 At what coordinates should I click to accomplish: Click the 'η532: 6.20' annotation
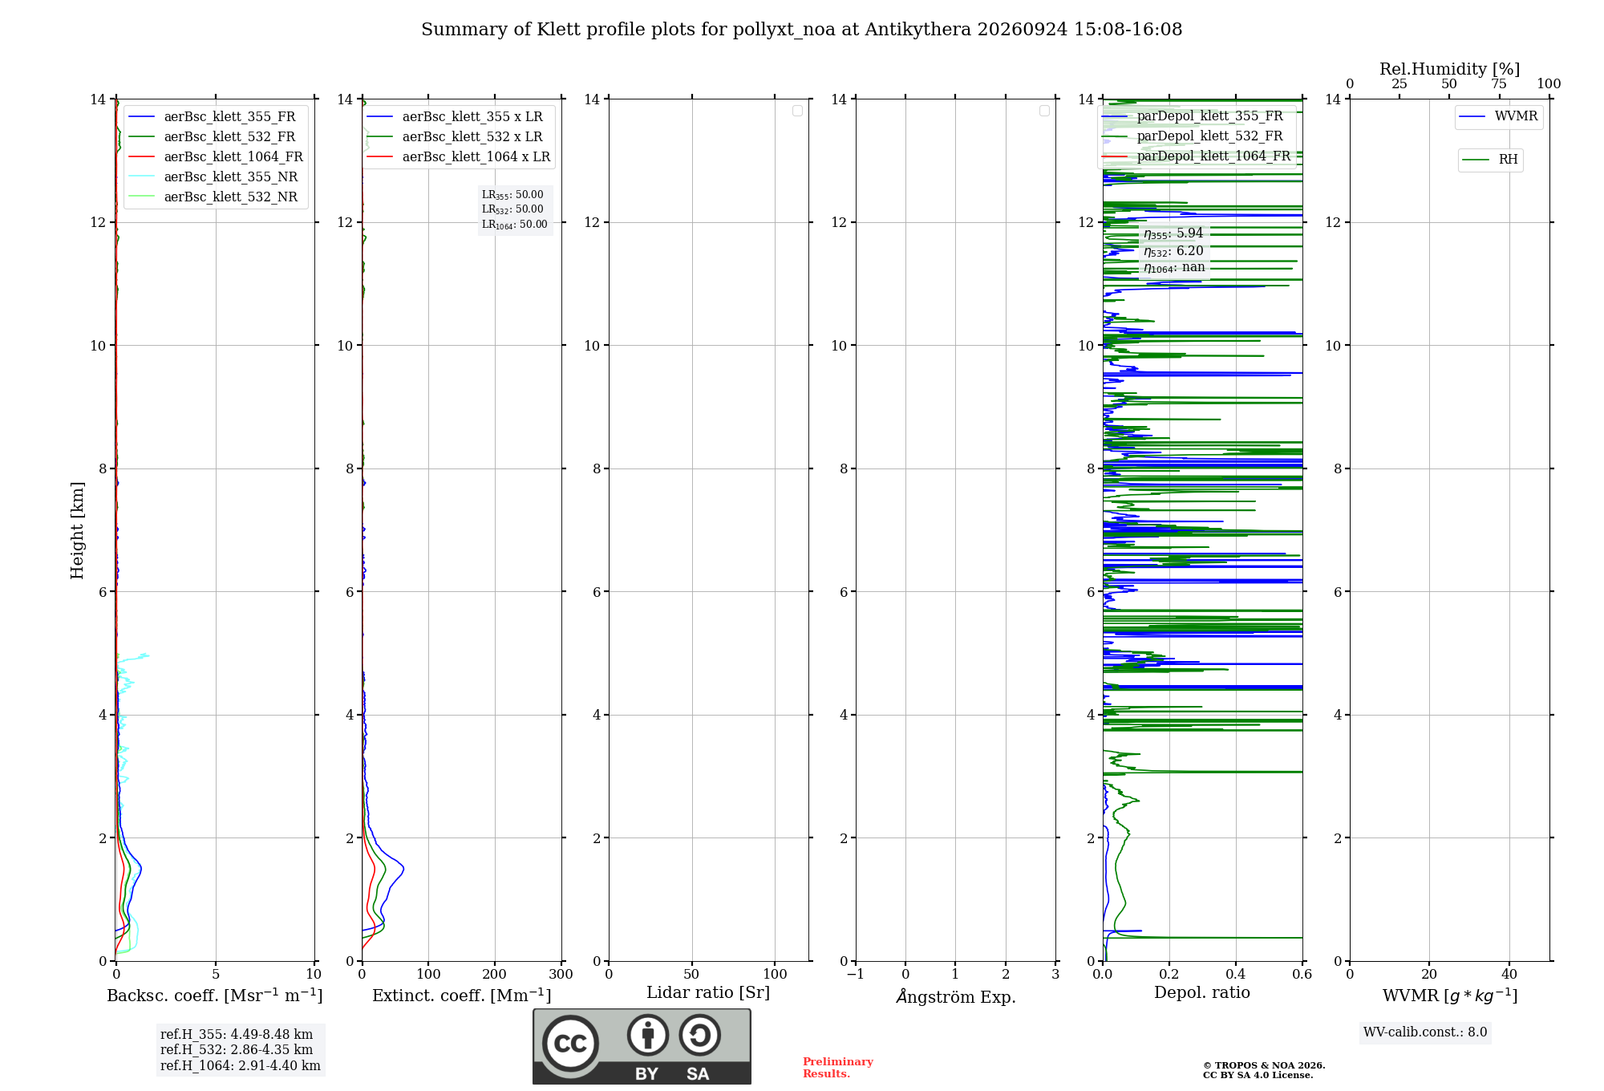tap(1173, 251)
